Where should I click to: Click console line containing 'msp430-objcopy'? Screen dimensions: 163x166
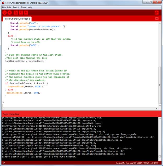pos(67,148)
